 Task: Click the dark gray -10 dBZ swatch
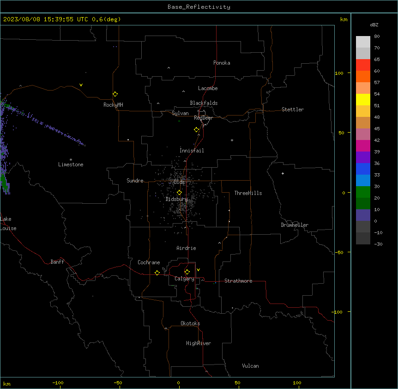coord(363,238)
